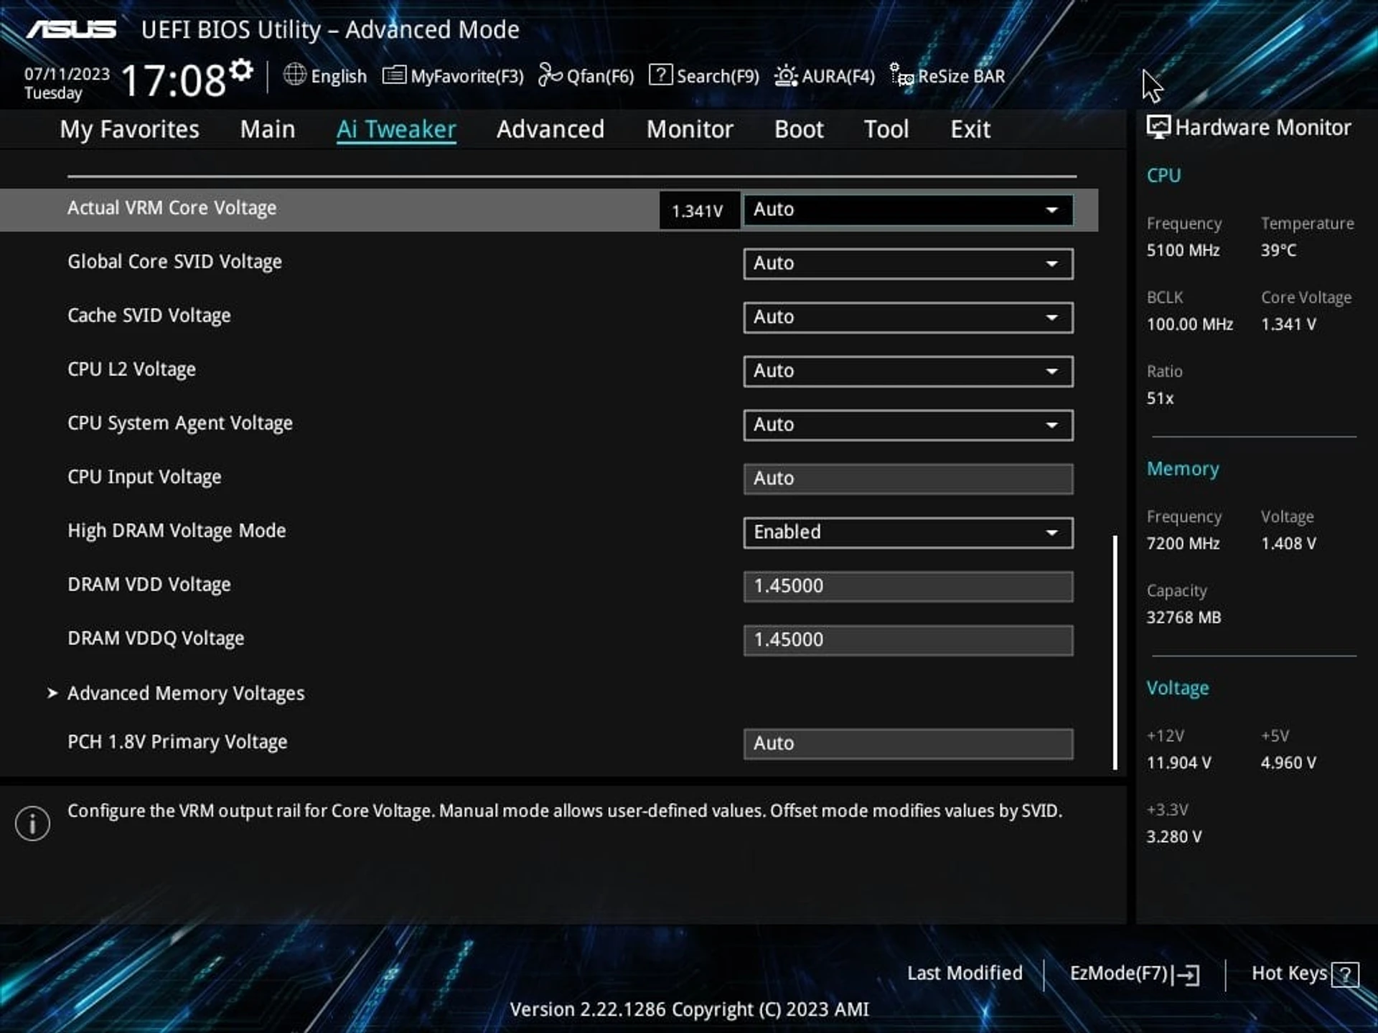Open Actual VRM Core Voltage dropdown

(908, 209)
